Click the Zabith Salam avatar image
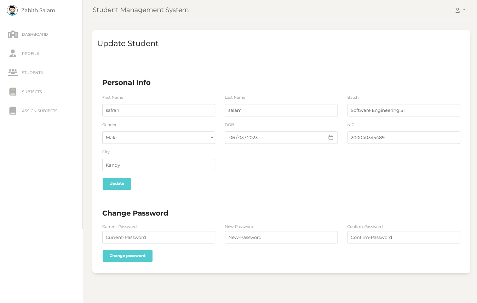The height and width of the screenshot is (303, 477). coord(12,10)
